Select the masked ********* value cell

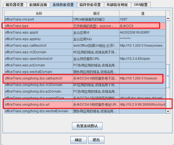click(x=143, y=39)
